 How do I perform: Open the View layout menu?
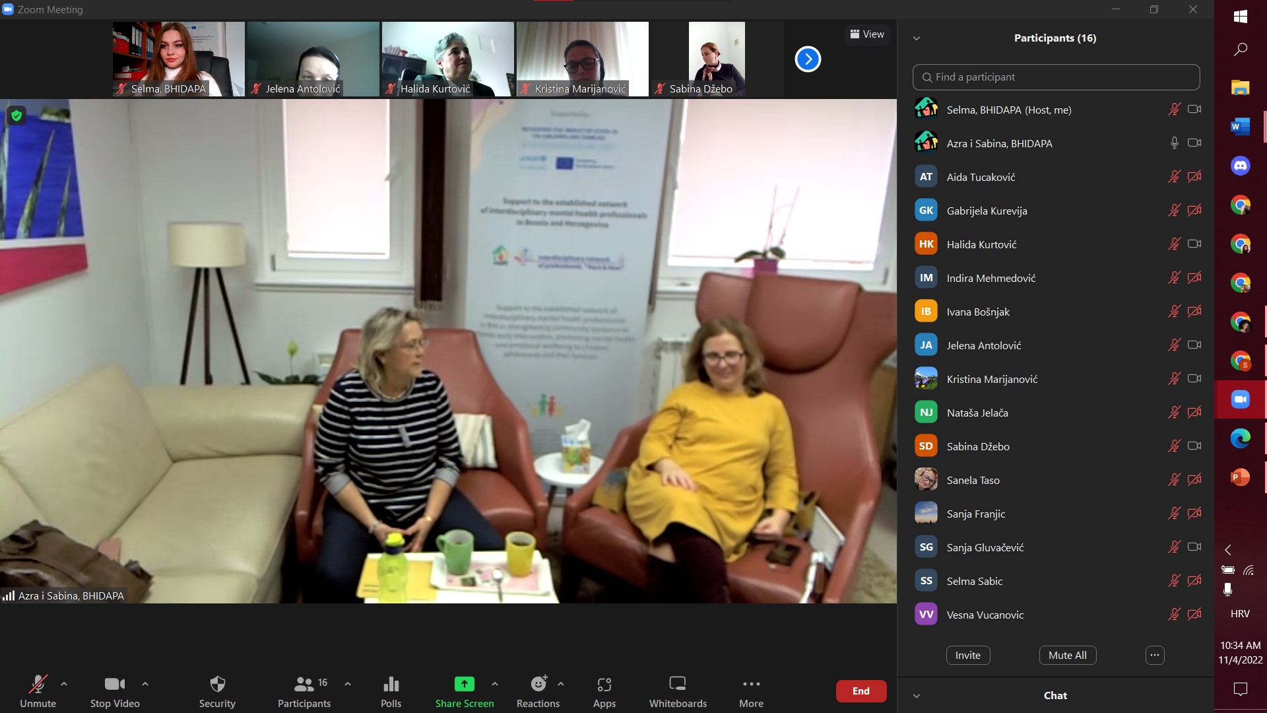(x=867, y=34)
